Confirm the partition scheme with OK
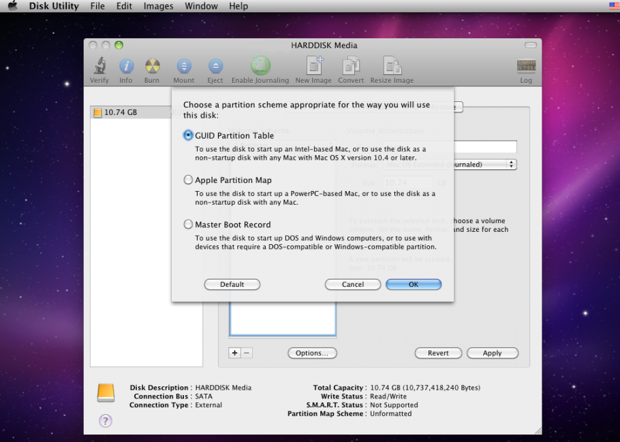 (x=414, y=284)
